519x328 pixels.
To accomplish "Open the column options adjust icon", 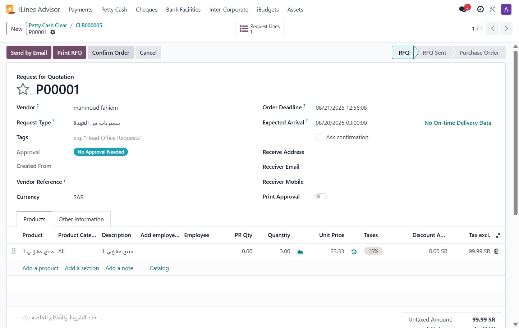I will click(x=498, y=235).
